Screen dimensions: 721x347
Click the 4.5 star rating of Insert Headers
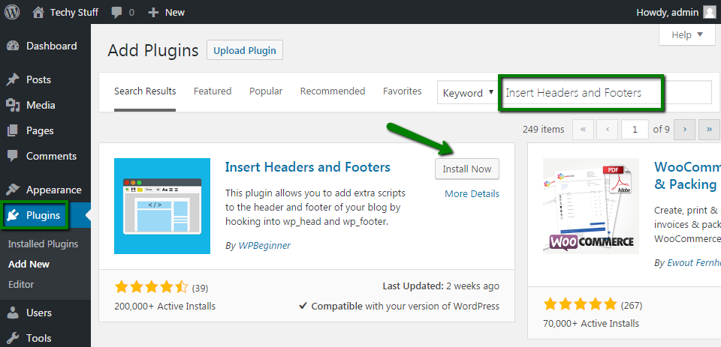coord(151,288)
